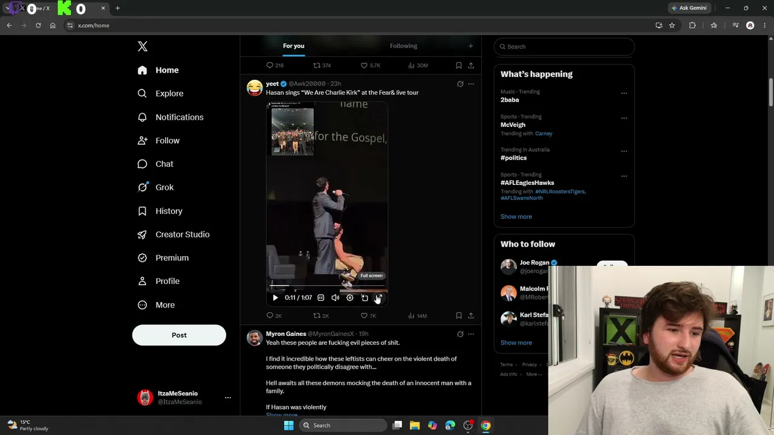
Task: Open Ask Gemini in Chrome
Action: (x=689, y=8)
